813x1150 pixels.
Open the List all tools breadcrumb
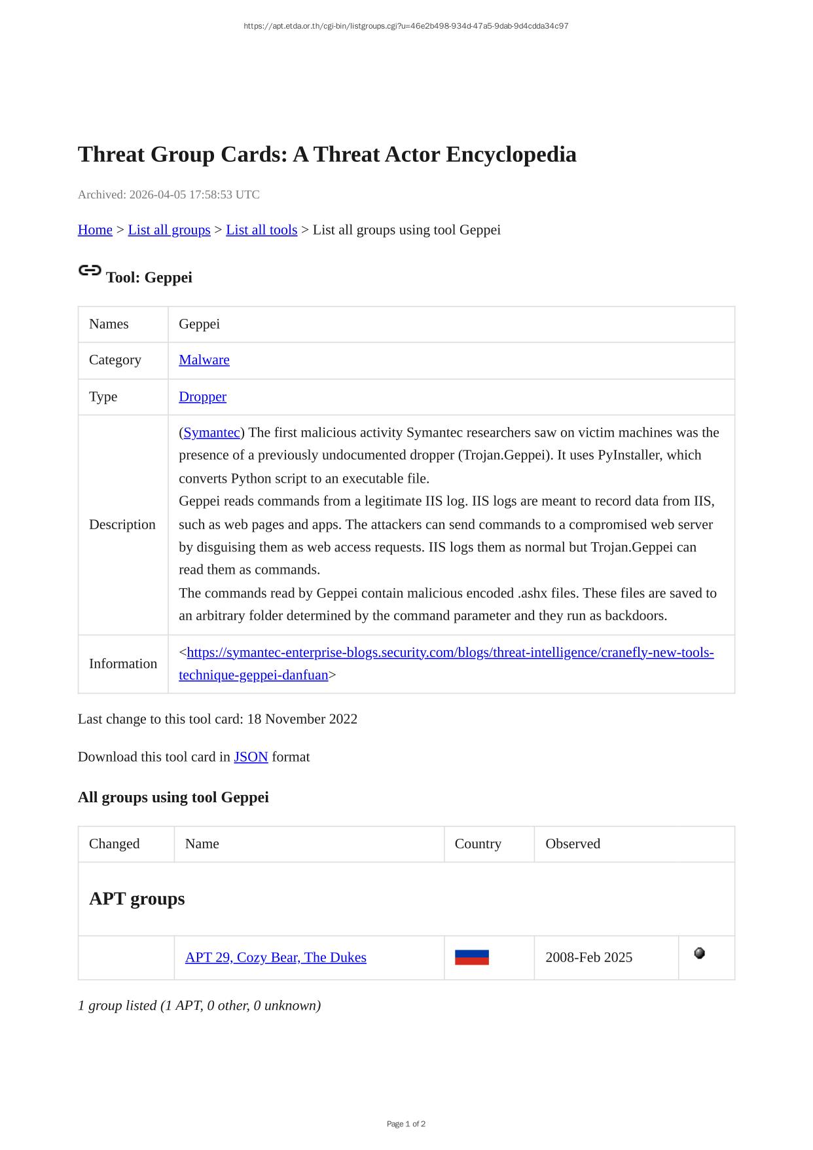pos(261,230)
